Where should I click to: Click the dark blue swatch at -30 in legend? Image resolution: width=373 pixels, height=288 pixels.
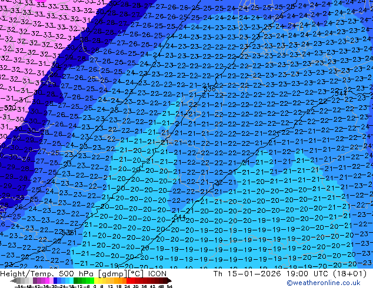(x=55, y=280)
